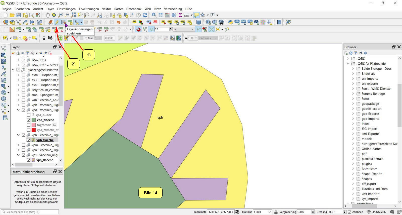Open the Erweiterungen menu
Image resolution: width=402 pixels, height=215 pixels.
(89, 9)
